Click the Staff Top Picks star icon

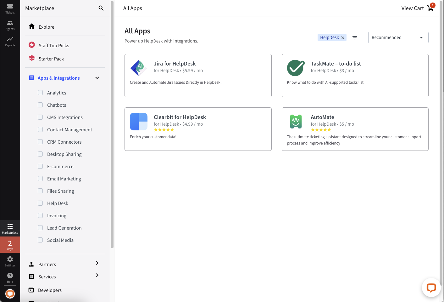[x=32, y=45]
